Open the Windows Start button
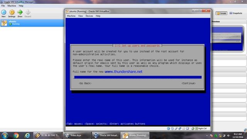247x139 pixels. 5,136
